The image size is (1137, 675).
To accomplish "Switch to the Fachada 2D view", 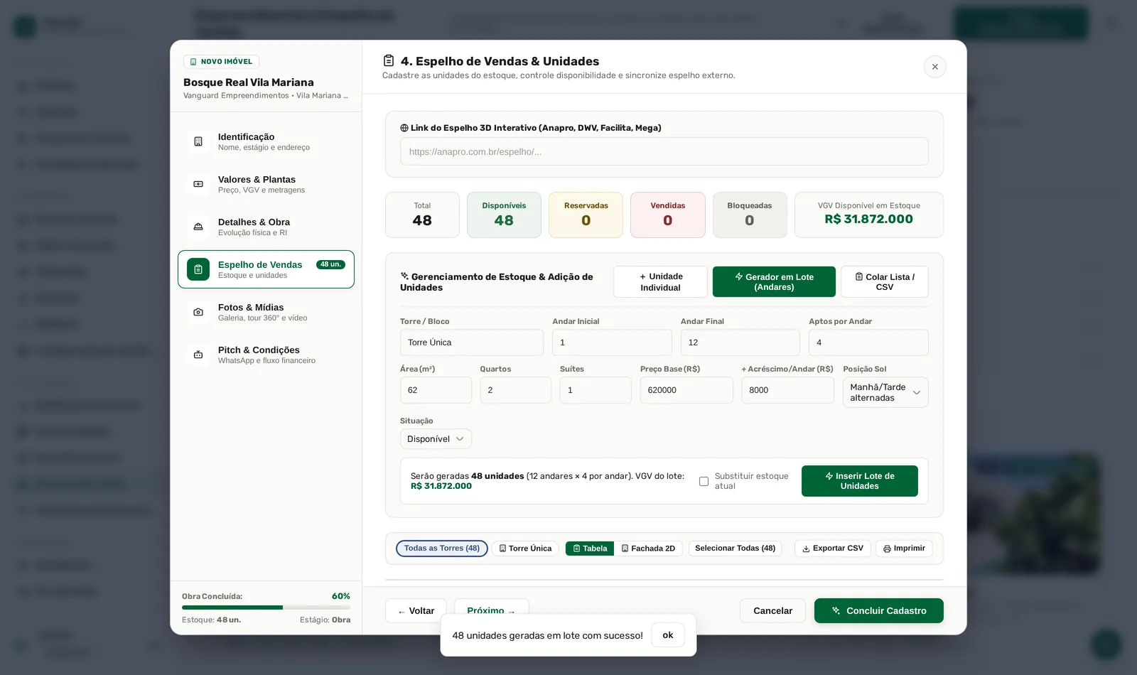I will (x=648, y=549).
